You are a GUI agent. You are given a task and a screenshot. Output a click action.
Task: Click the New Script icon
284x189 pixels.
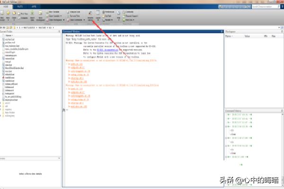(3, 14)
